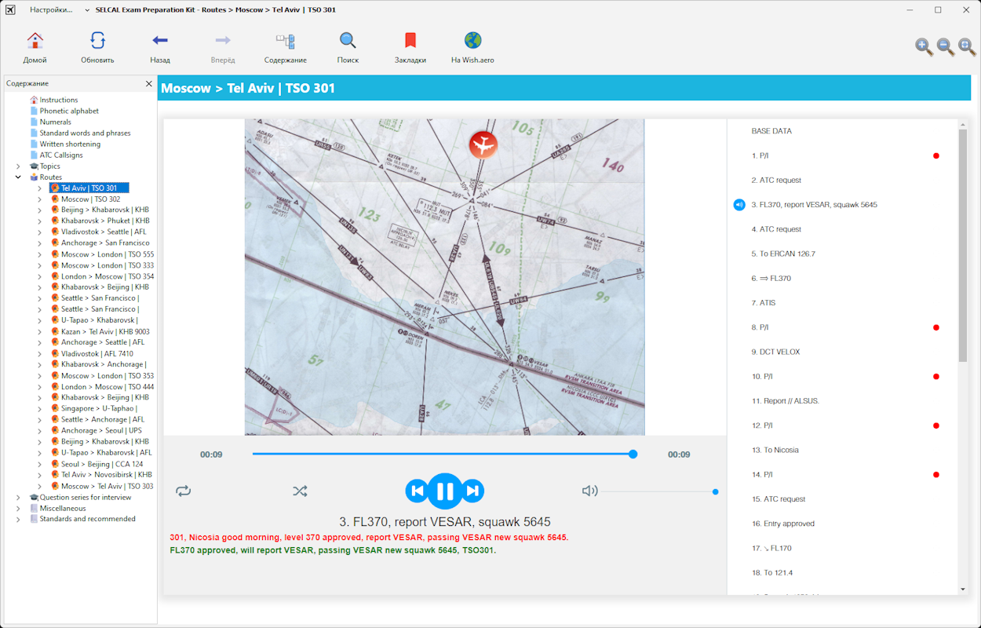Click the audio progress slider handle

point(633,454)
